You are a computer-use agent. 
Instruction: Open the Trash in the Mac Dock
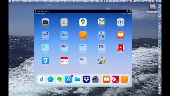tap(160, 93)
